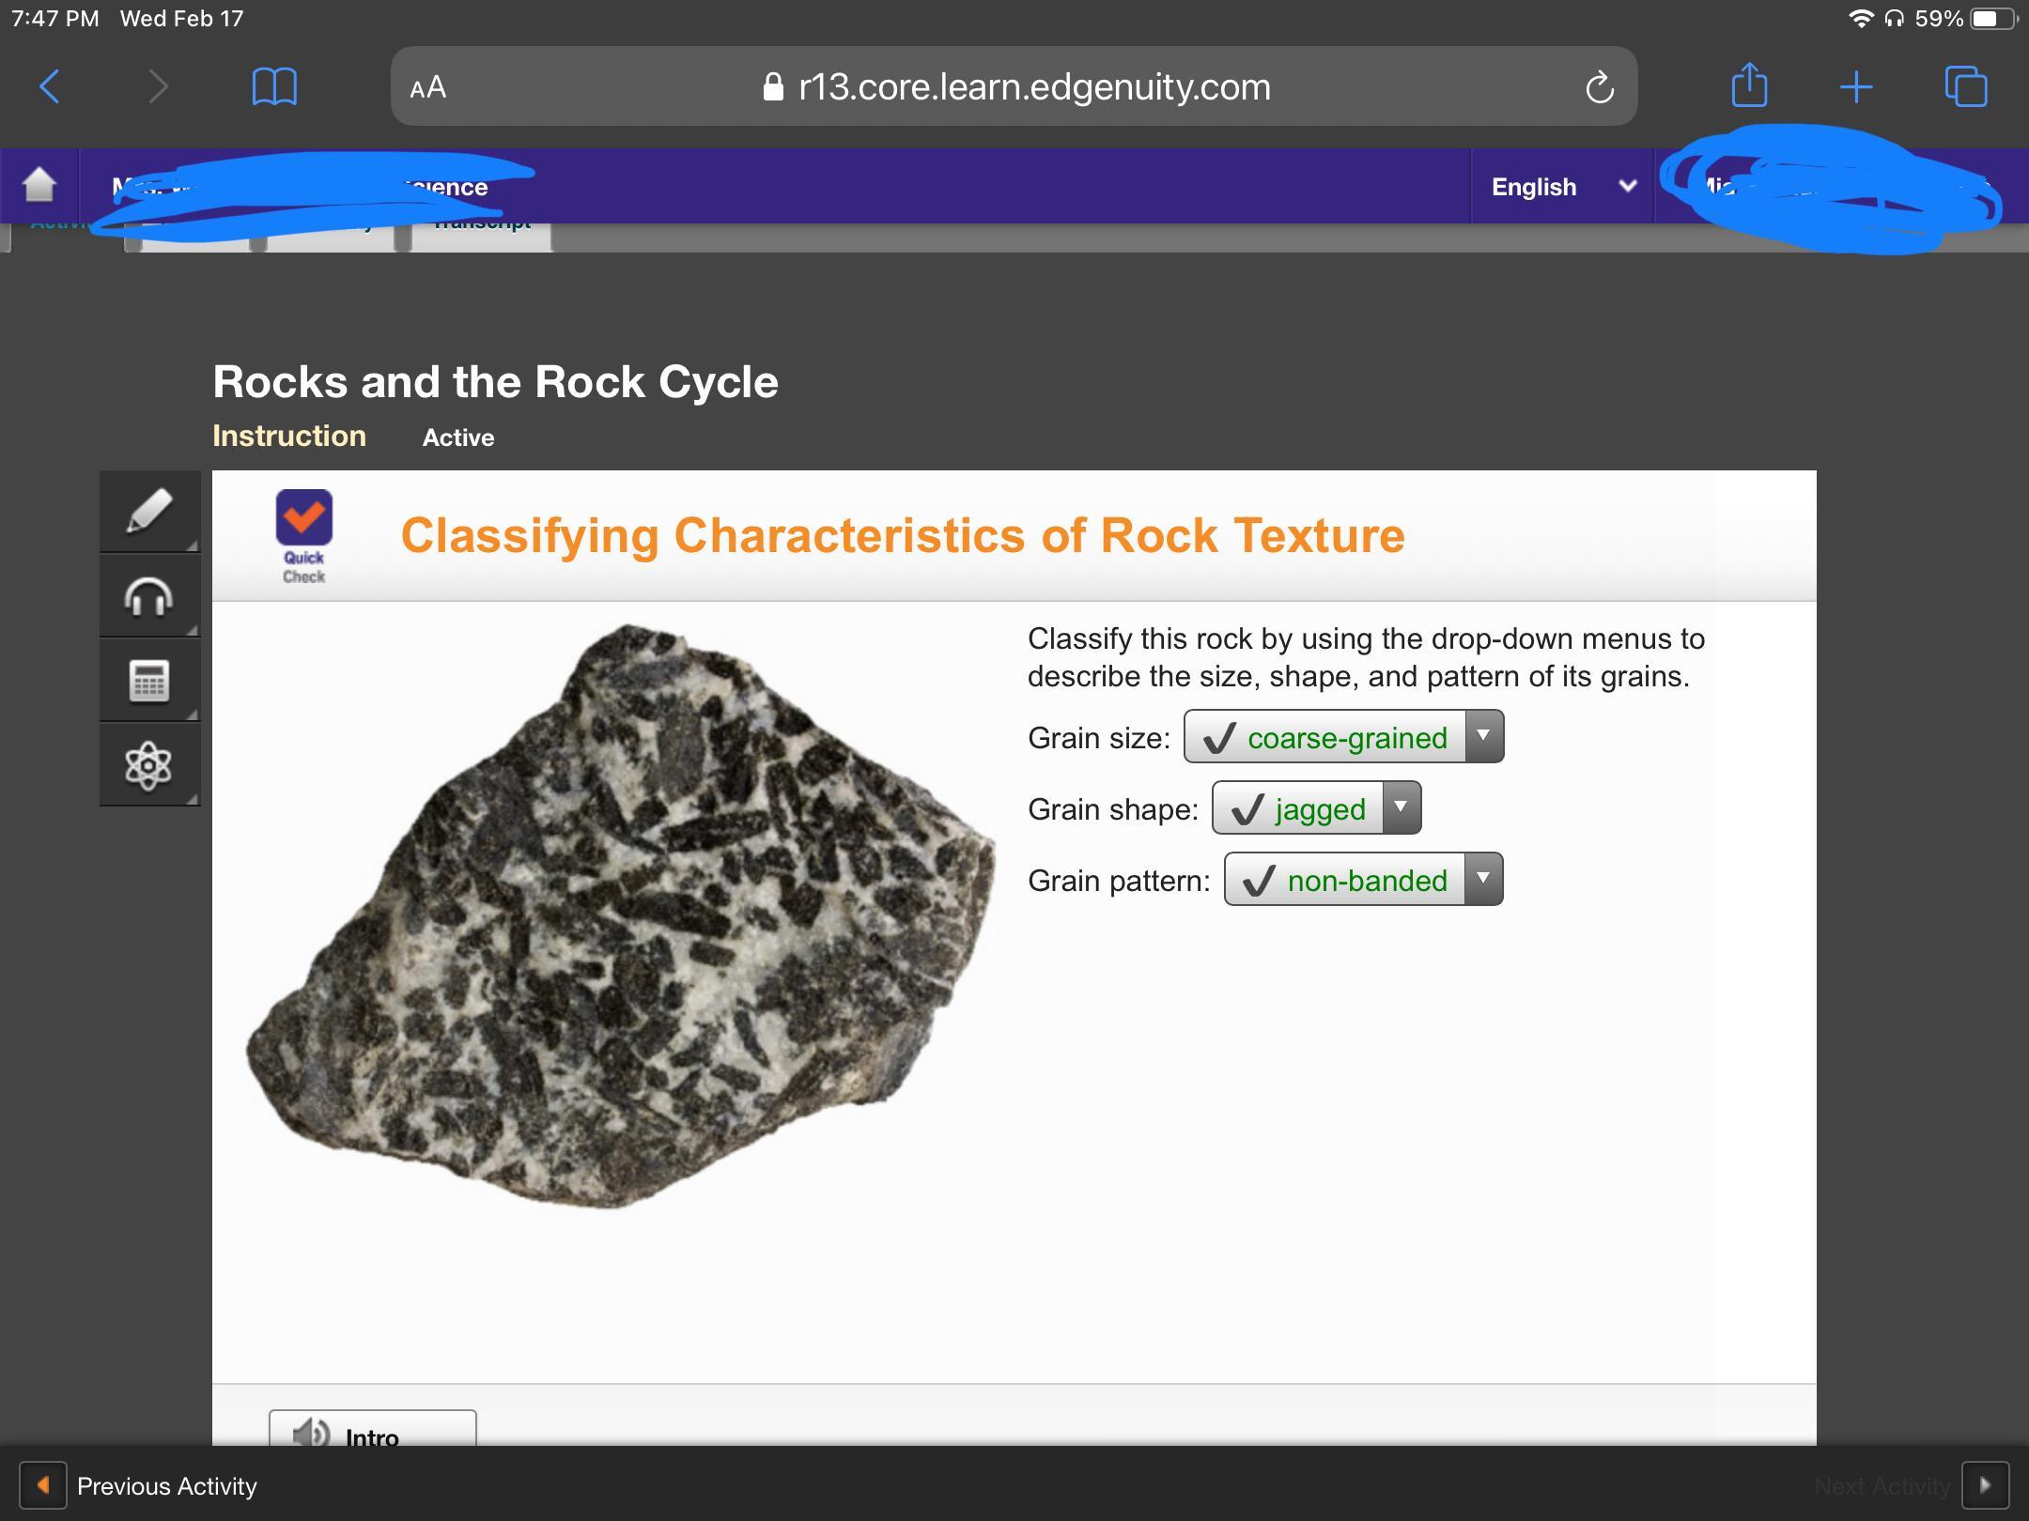Open the calculator tool
The width and height of the screenshot is (2029, 1521).
coord(149,681)
